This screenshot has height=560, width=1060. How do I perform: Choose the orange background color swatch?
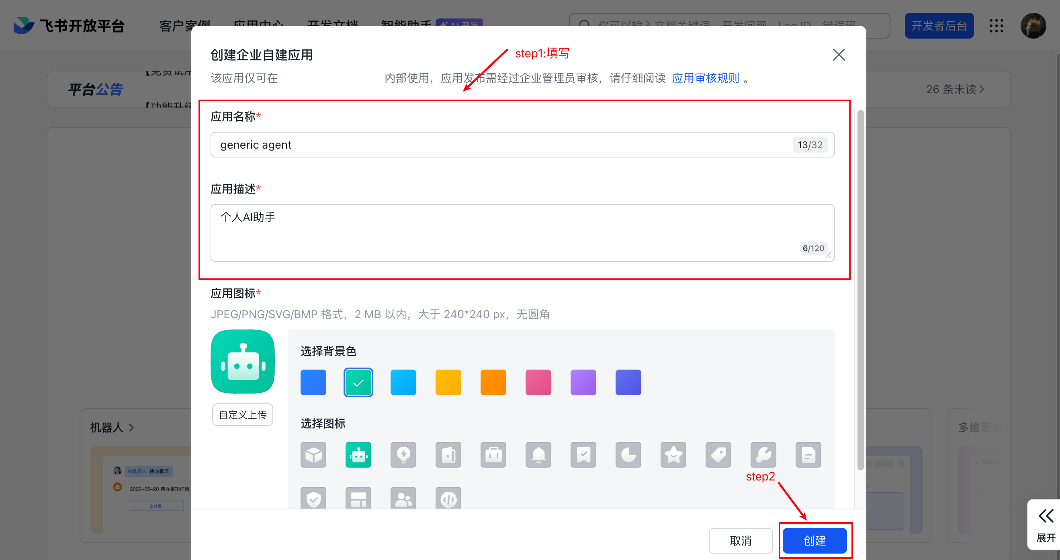[x=493, y=382]
